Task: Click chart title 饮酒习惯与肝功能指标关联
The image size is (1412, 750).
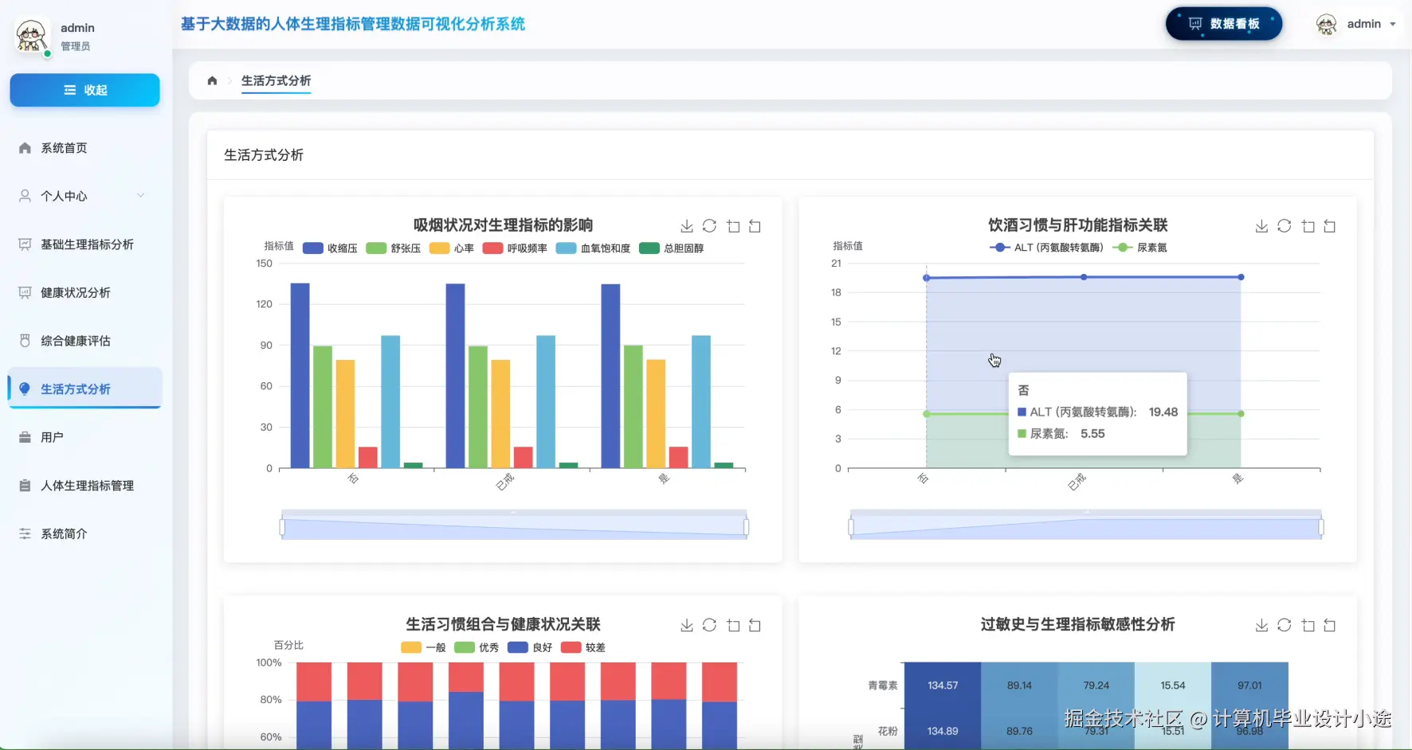Action: (1078, 225)
